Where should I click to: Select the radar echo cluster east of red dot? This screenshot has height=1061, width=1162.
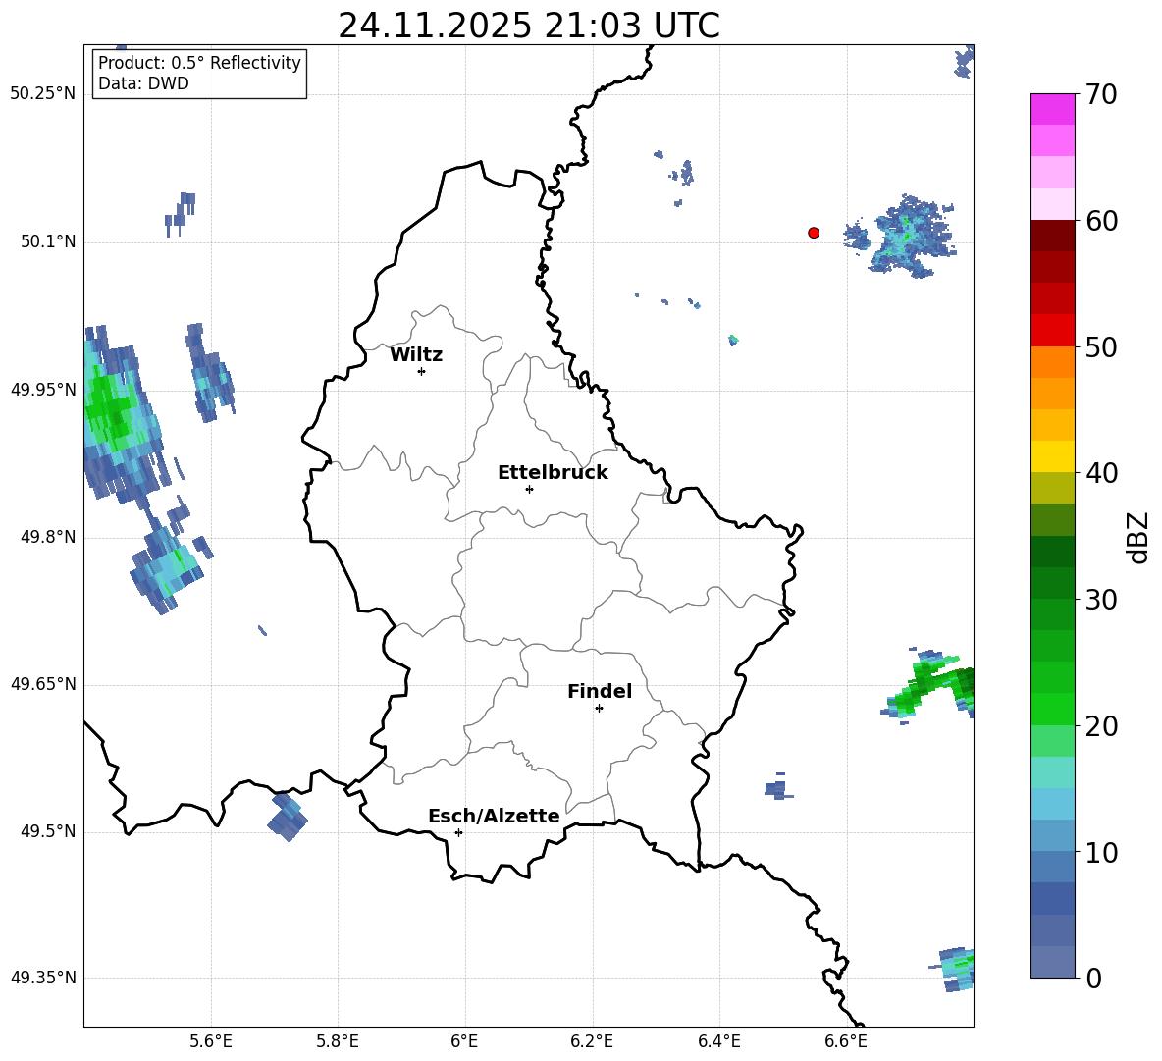click(x=905, y=239)
